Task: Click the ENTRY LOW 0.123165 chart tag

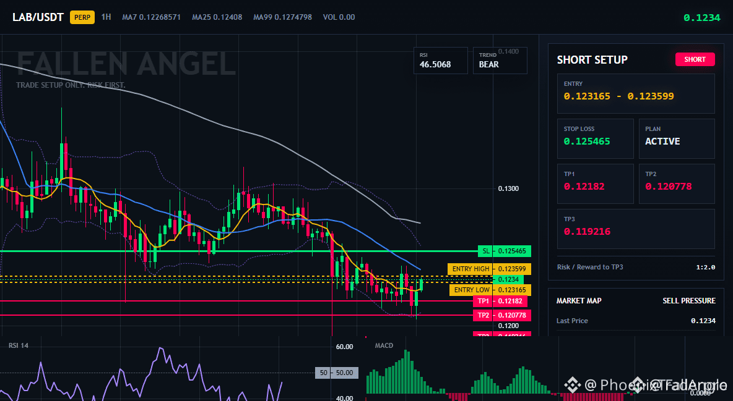Action: 490,290
